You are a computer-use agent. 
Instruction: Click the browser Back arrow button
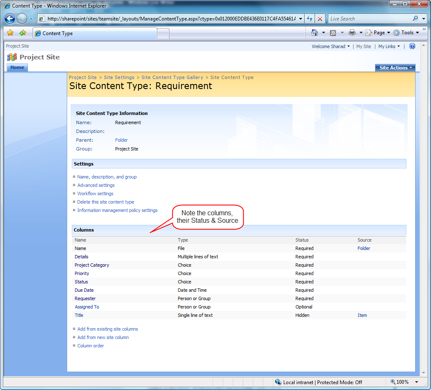tap(10, 19)
